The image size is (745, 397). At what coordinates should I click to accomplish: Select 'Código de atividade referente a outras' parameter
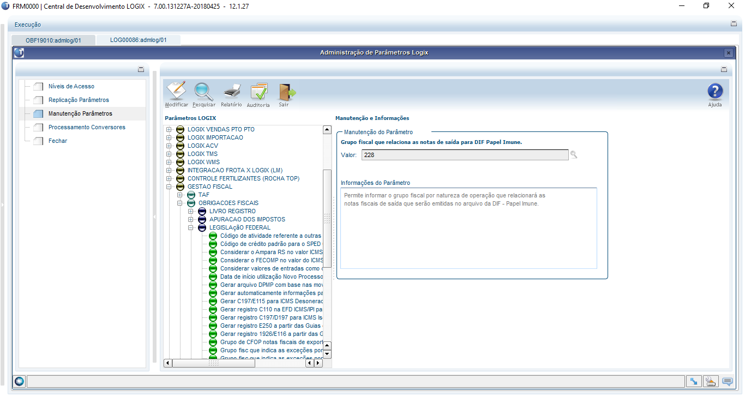coord(271,236)
